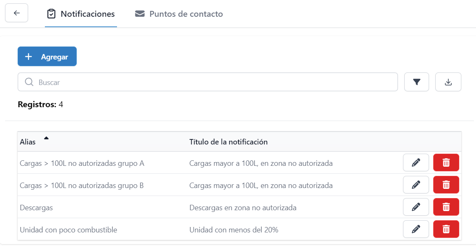Delete the Descargas notification with trash icon
476x250 pixels.
coord(446,207)
